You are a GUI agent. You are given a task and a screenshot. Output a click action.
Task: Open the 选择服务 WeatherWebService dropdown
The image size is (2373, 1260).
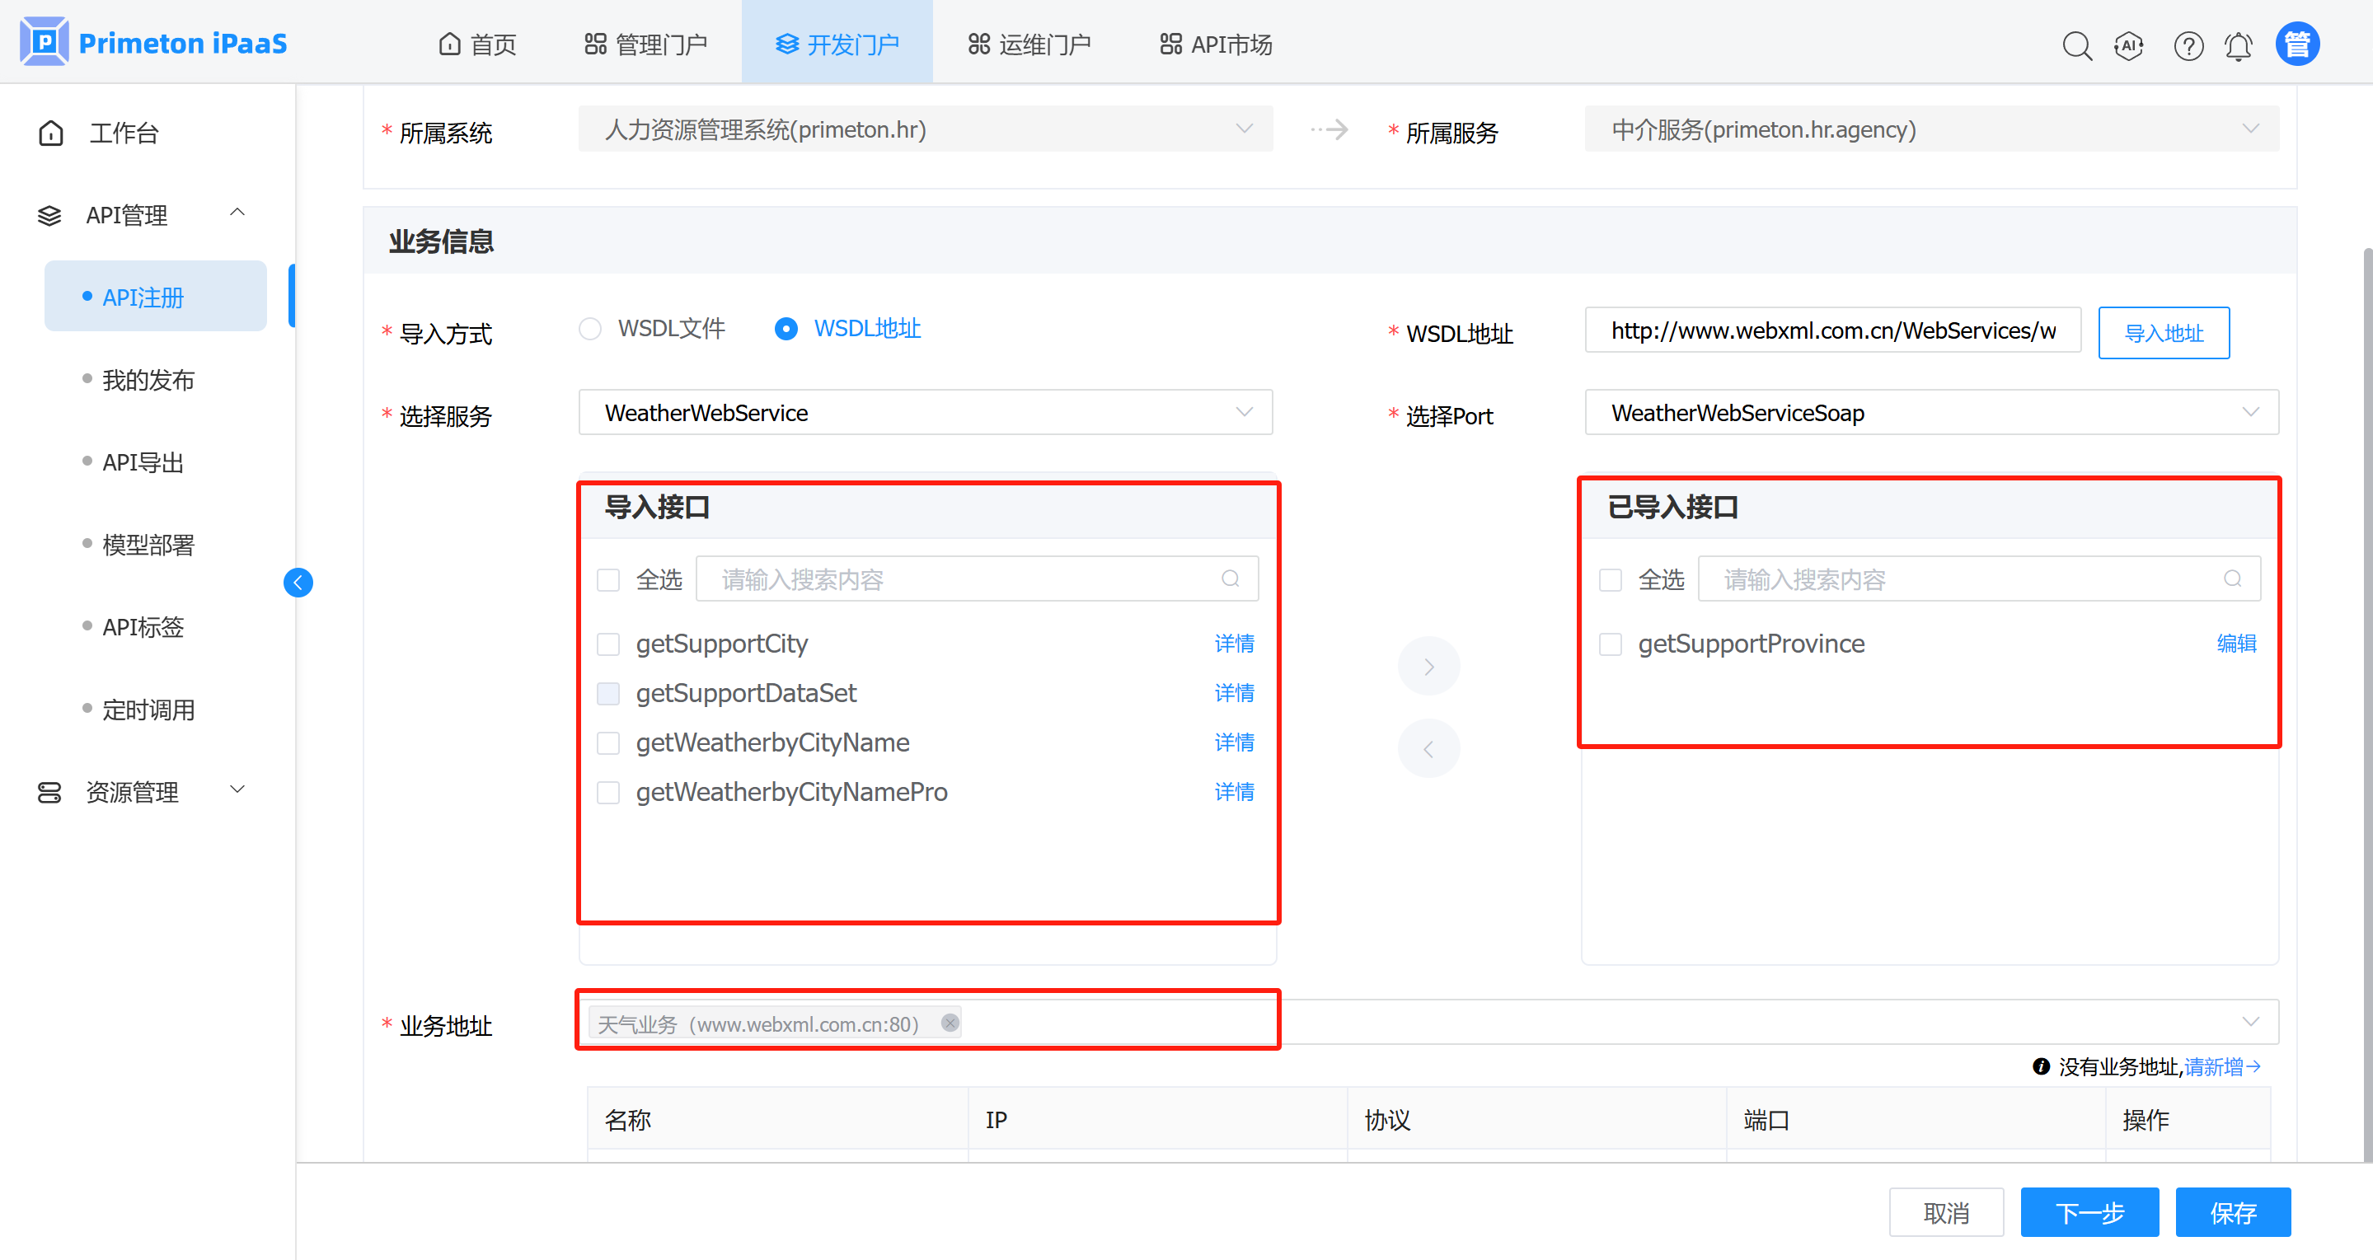[x=925, y=413]
